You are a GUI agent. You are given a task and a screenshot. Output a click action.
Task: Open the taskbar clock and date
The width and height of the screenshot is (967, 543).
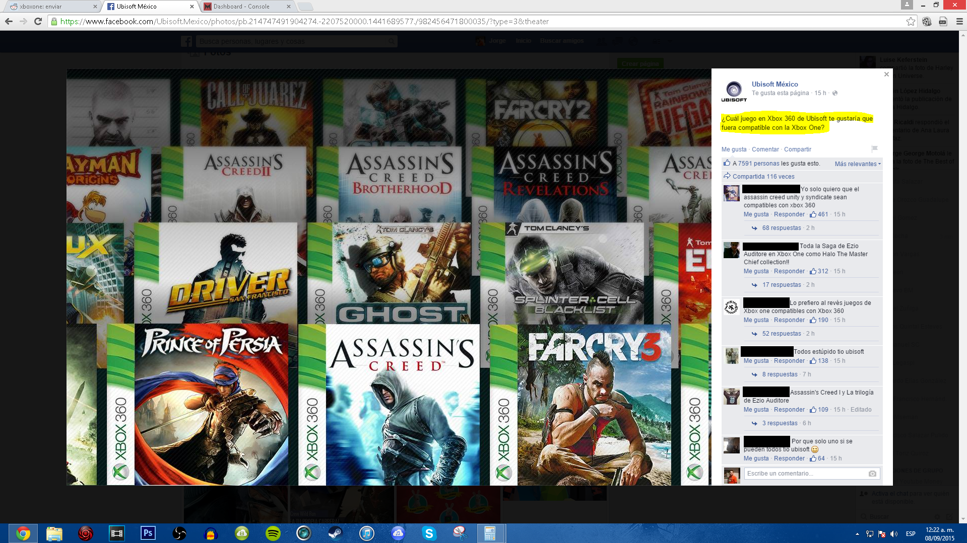[940, 534]
